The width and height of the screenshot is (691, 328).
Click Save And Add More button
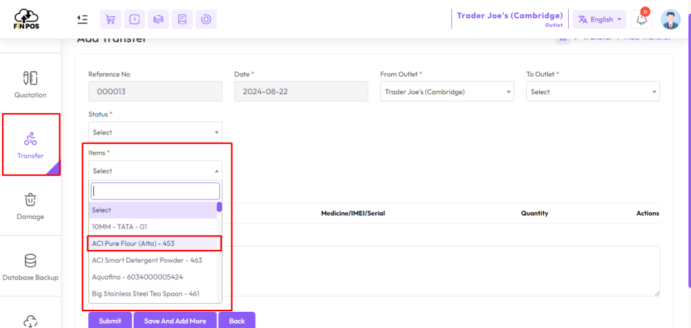pos(175,321)
